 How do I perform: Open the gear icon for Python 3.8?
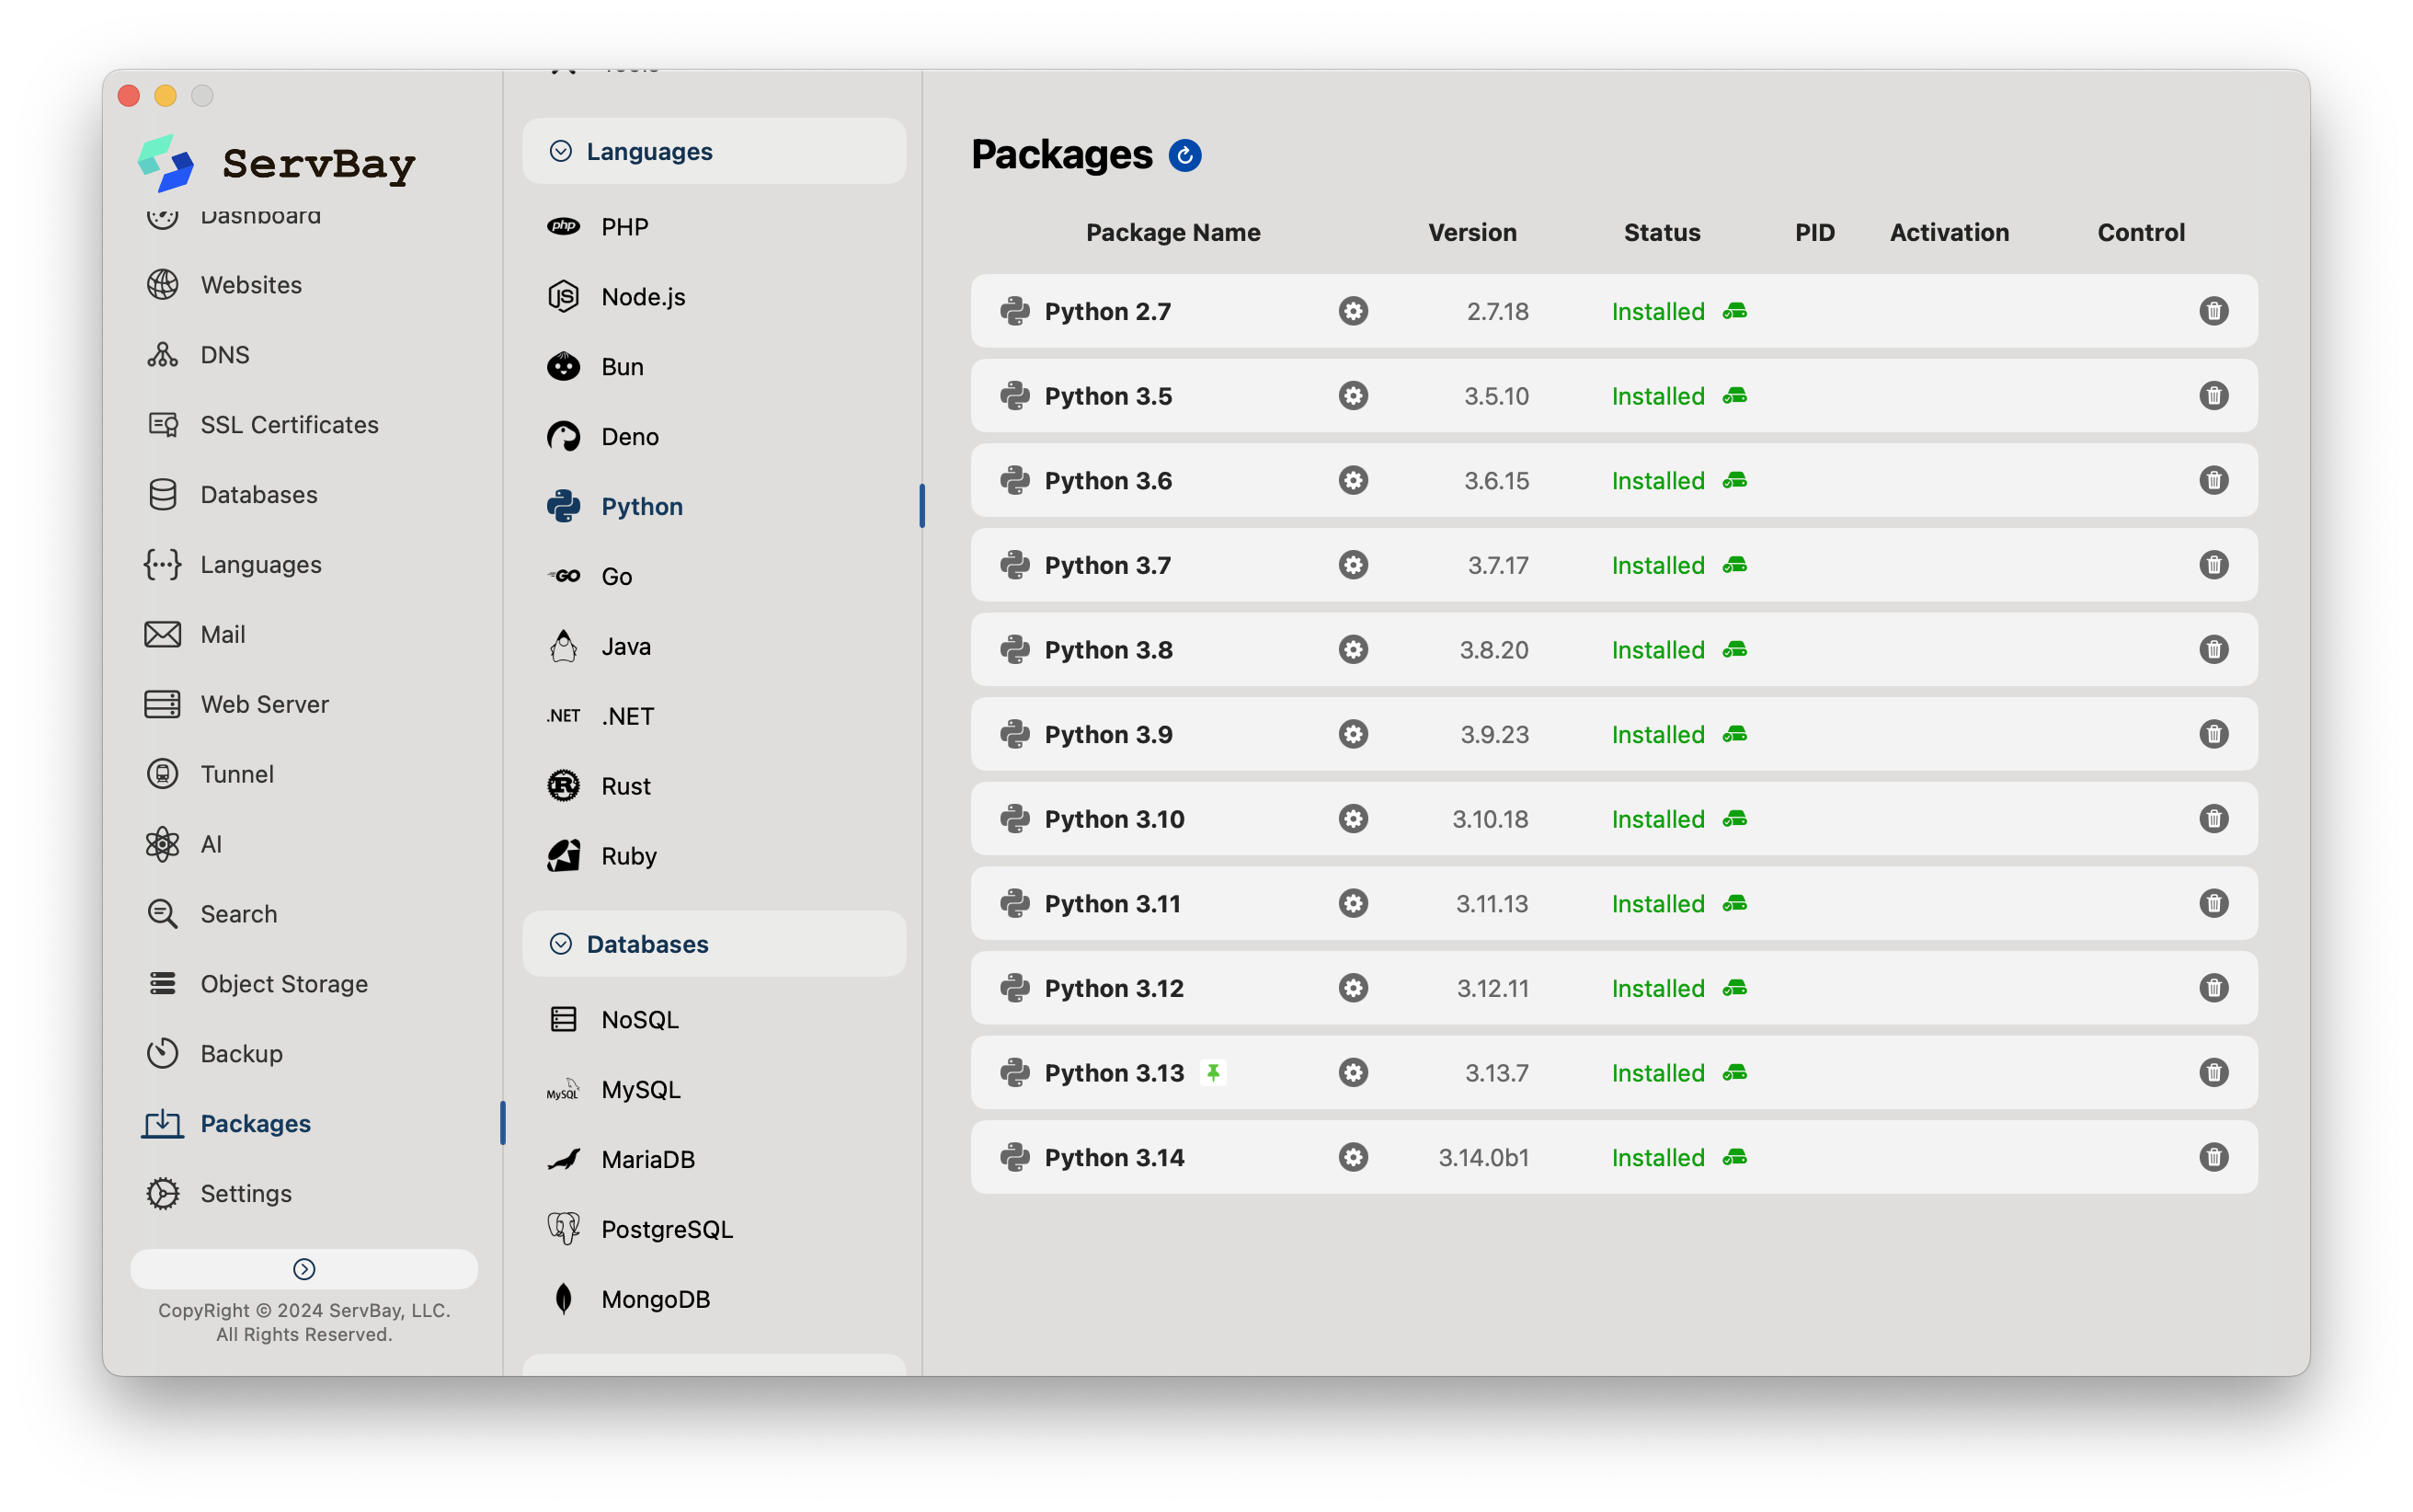pyautogui.click(x=1353, y=650)
